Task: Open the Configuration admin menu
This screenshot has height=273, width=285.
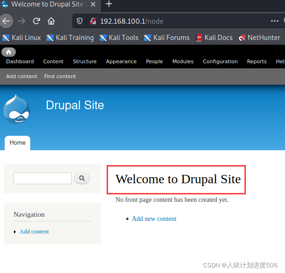Action: (220, 61)
